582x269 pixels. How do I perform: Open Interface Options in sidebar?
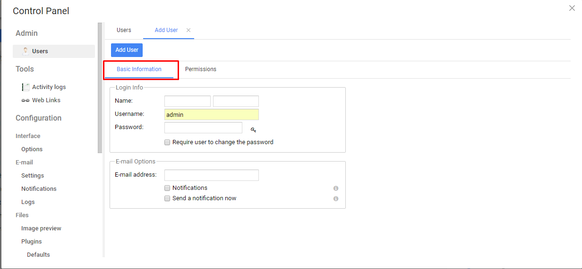(x=32, y=149)
